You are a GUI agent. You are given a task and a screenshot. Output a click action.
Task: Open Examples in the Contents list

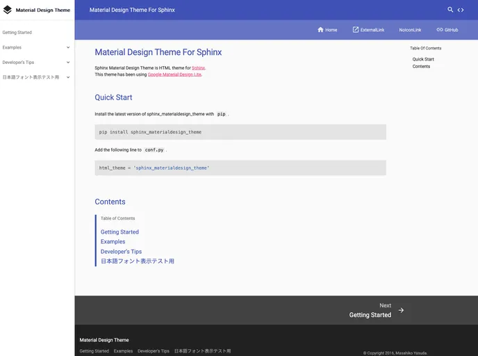(x=113, y=241)
